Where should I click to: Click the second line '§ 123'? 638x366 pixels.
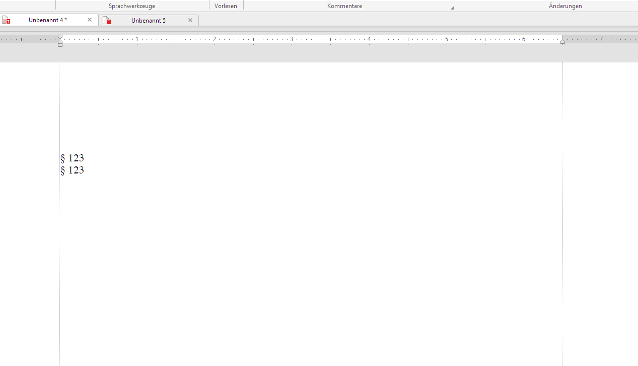click(x=72, y=170)
